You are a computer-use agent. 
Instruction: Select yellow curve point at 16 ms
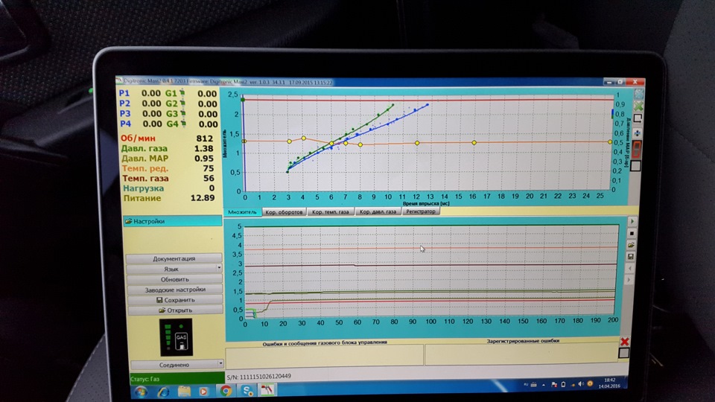point(474,143)
